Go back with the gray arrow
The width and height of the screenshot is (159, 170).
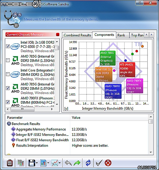(x=68, y=163)
